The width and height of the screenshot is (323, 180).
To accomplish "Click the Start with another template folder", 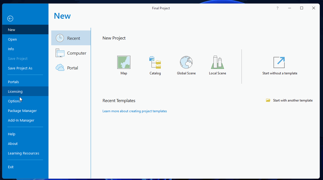I will pyautogui.click(x=268, y=100).
